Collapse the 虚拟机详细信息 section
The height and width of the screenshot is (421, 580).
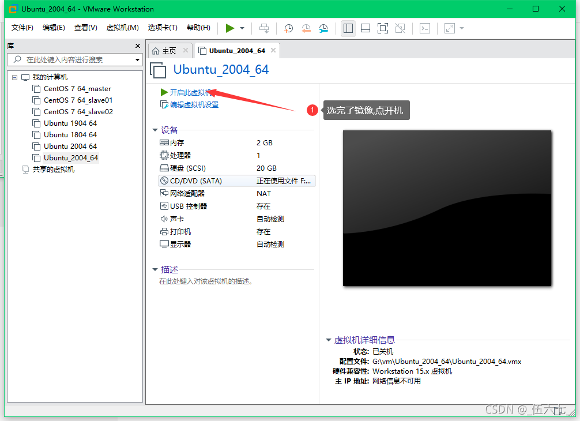pos(328,340)
